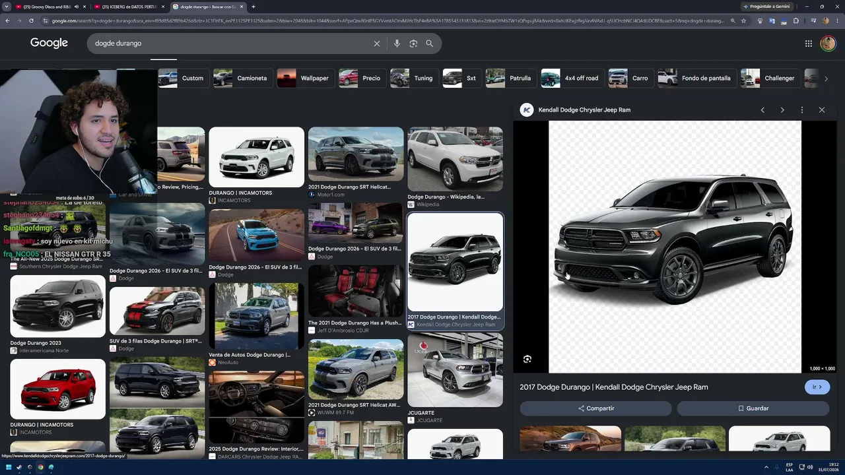
Task: Open blue Durango 2026 SUV thumbnail
Action: [x=257, y=235]
